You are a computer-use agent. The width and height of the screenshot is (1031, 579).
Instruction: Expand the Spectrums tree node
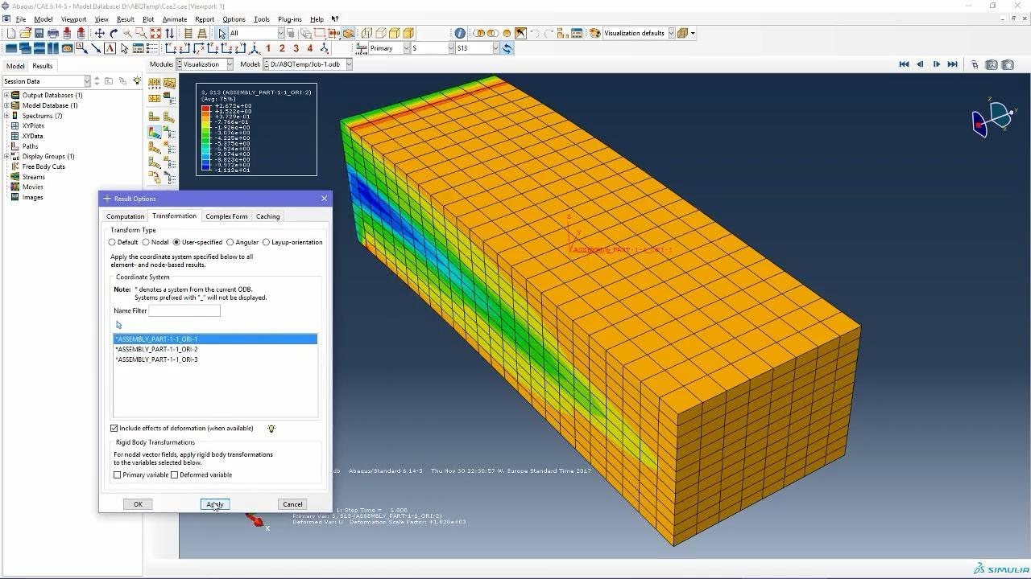(x=6, y=116)
